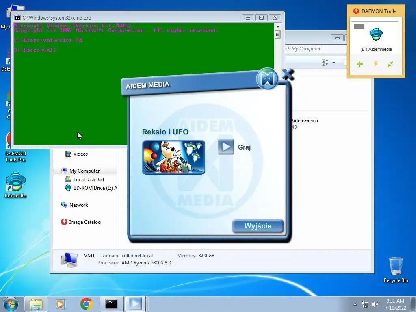Show hidden tray icons arrow
The image size is (416, 312).
coord(355,304)
